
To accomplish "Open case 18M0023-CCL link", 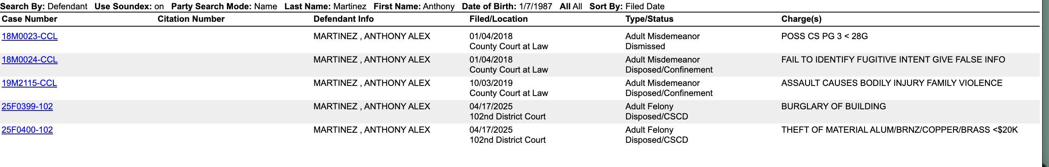I will pos(30,37).
